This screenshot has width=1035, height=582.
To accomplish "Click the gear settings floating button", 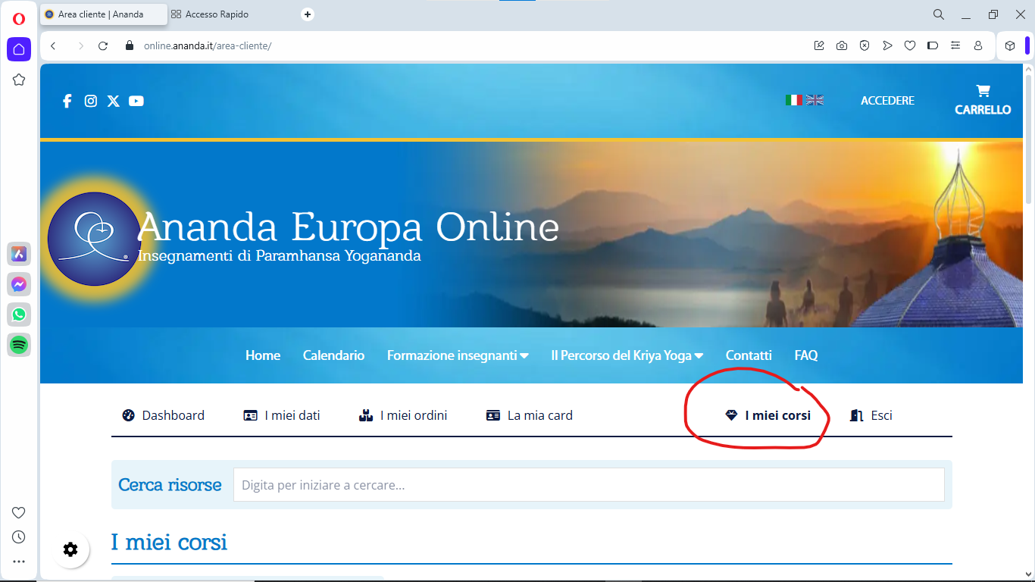I will (x=70, y=549).
